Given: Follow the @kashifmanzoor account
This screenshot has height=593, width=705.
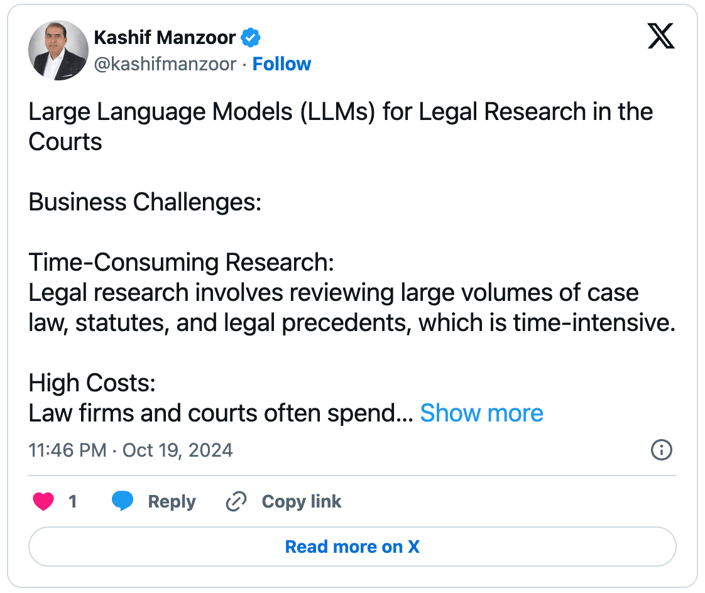Looking at the screenshot, I should tap(281, 64).
